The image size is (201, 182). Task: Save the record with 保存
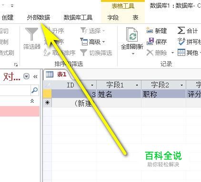point(157,42)
